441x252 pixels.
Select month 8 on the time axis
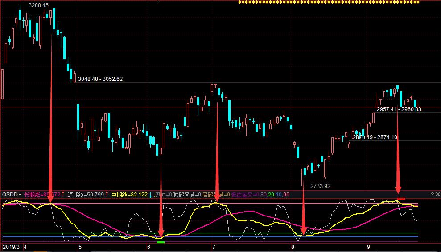(293, 246)
